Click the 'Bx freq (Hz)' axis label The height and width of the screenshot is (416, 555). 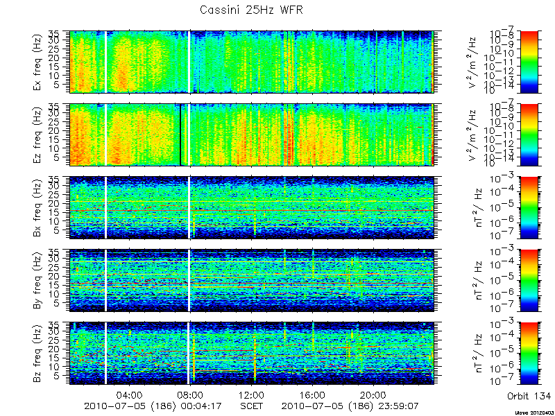click(37, 208)
